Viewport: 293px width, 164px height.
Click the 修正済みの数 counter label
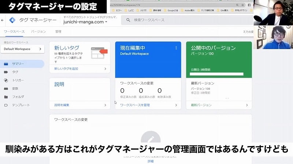pos(128,97)
